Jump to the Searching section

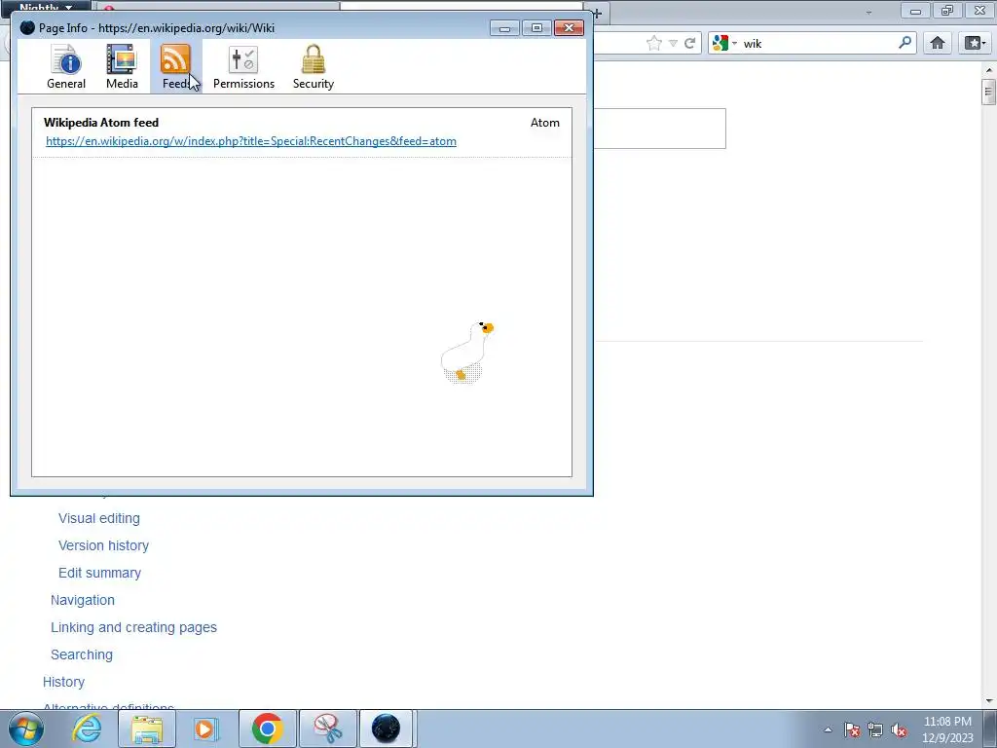(x=82, y=655)
